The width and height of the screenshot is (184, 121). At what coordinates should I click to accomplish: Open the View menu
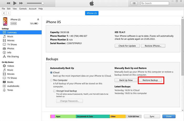15,9
